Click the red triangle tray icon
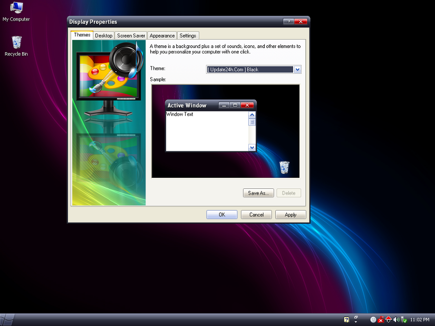 pos(389,320)
